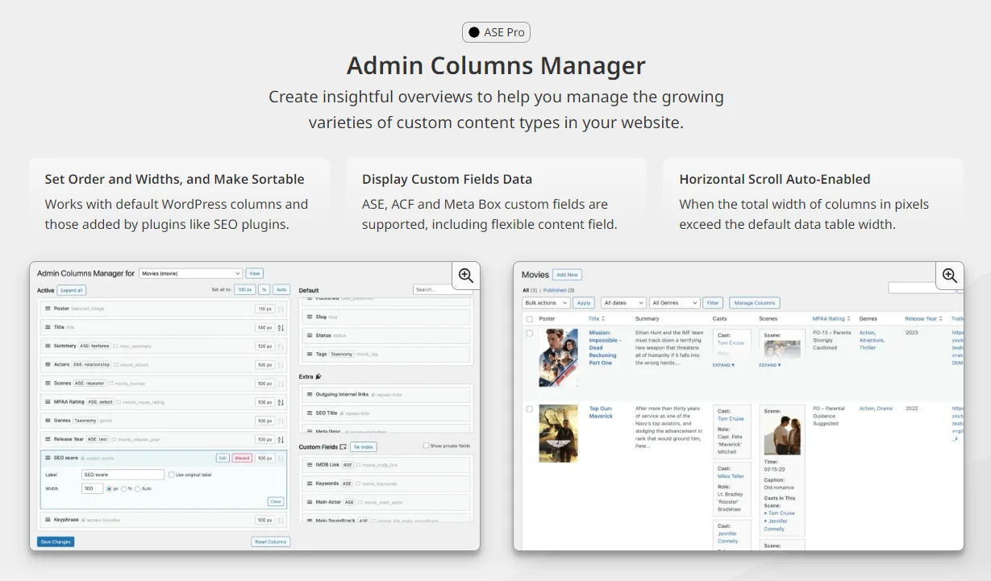Select the % width radio button
This screenshot has width=991, height=581.
click(123, 488)
